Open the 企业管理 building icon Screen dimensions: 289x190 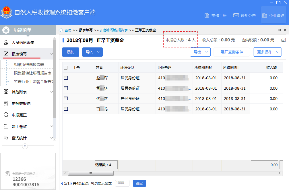265,16
